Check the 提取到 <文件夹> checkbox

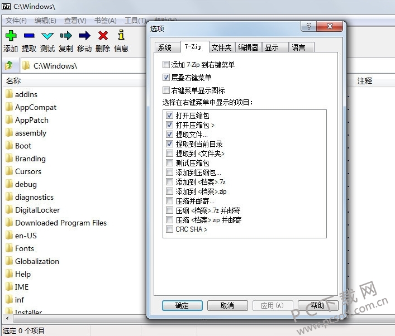tap(169, 153)
